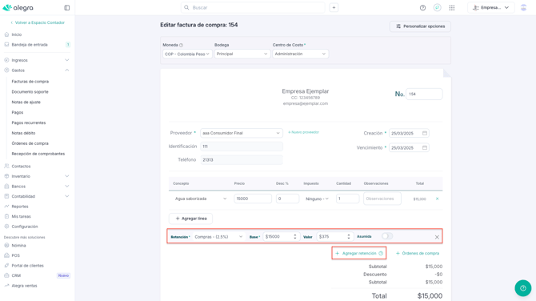Toggle the Asumida switch
This screenshot has width=536, height=301.
[387, 236]
